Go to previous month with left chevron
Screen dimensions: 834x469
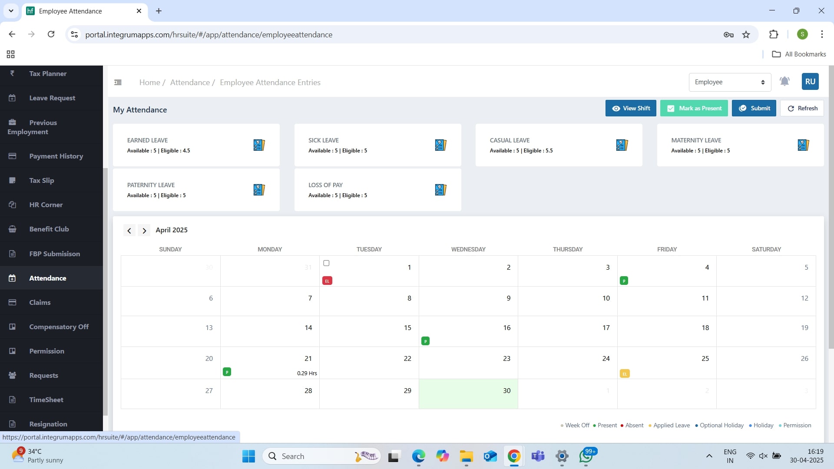[x=129, y=231]
